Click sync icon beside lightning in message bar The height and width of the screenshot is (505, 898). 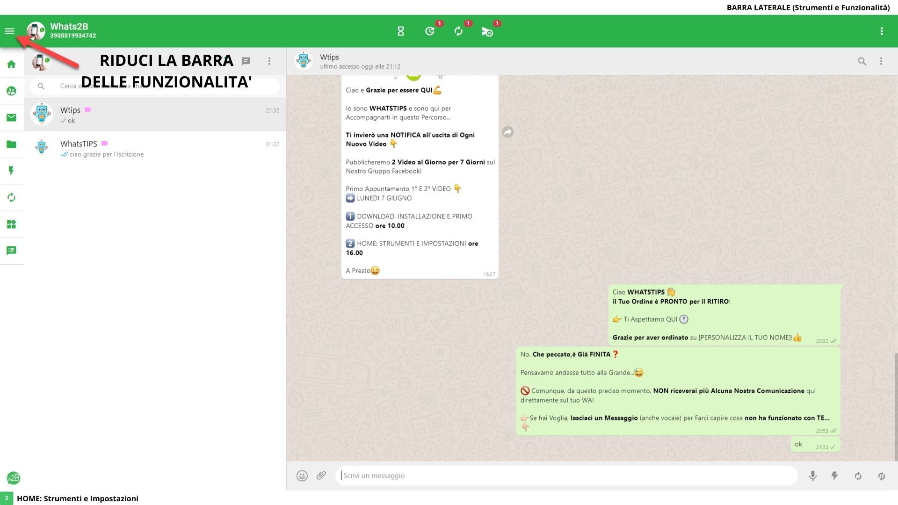point(858,476)
